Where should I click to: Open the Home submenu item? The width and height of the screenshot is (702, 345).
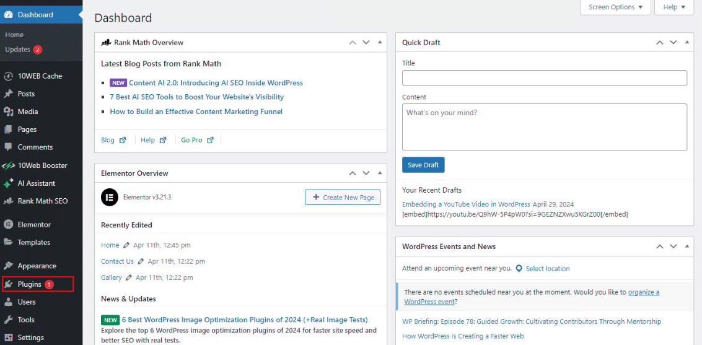tap(14, 35)
